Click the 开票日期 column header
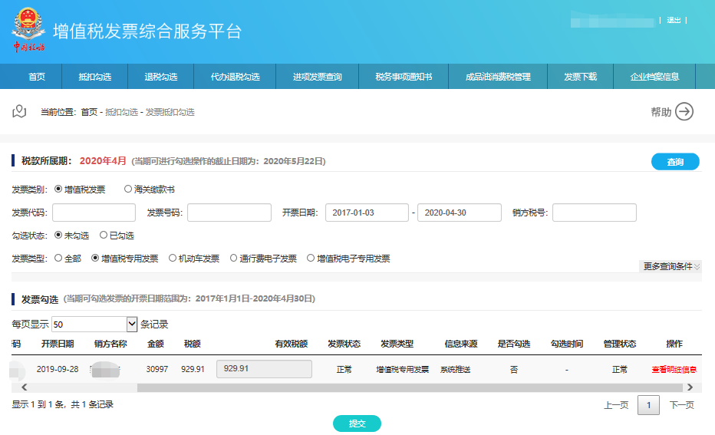This screenshot has width=715, height=435. tap(58, 344)
